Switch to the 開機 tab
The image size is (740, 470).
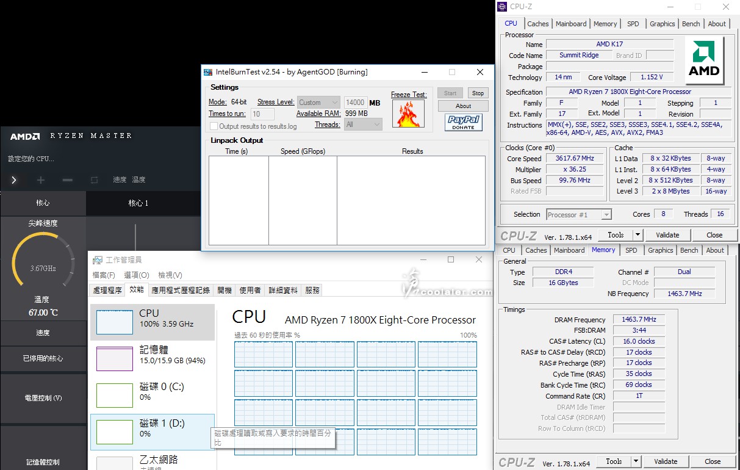[x=225, y=291]
